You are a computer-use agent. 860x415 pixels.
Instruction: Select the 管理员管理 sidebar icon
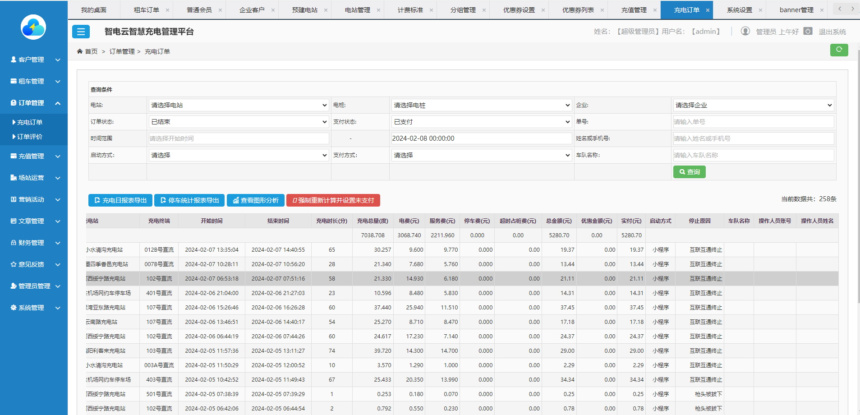point(13,286)
